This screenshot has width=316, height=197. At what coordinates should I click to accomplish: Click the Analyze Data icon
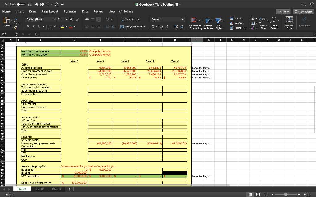tap(289, 23)
